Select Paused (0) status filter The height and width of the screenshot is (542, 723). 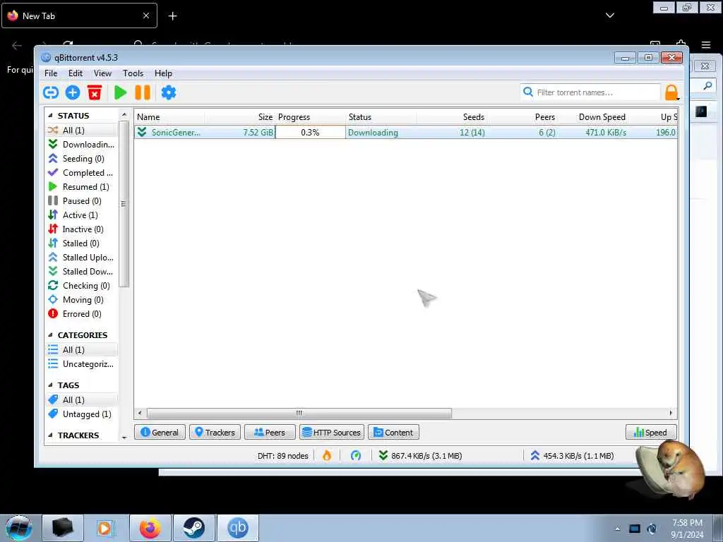(82, 201)
